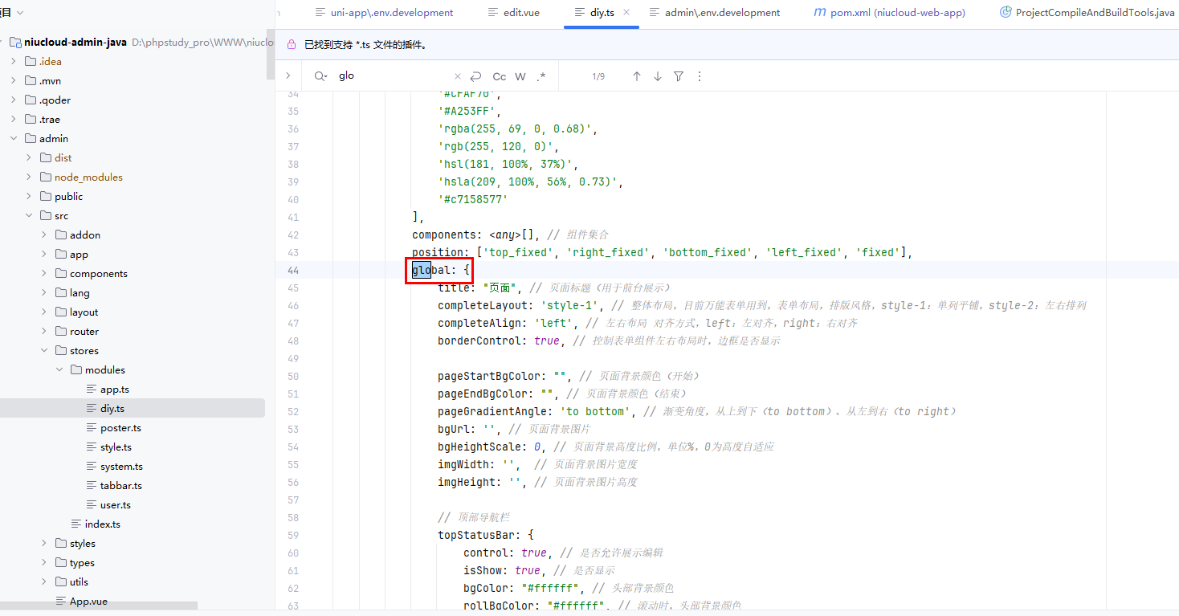Toggle regex (.*) search option
Image resolution: width=1179 pixels, height=616 pixels.
tap(541, 76)
